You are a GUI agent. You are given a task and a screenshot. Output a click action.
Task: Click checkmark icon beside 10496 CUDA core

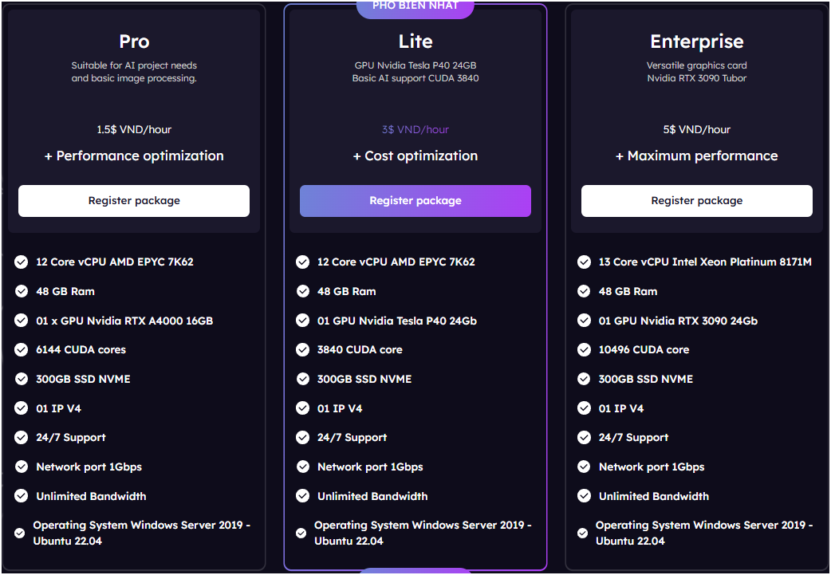(584, 350)
